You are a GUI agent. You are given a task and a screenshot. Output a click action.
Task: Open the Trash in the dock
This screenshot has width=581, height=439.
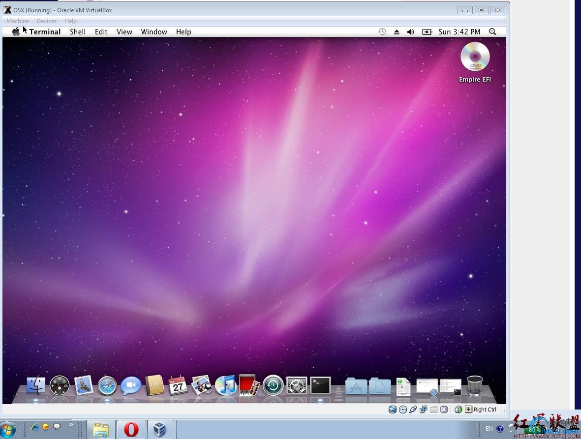pos(475,386)
